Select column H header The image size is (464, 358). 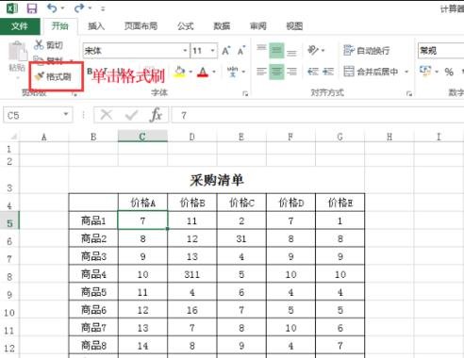(389, 137)
